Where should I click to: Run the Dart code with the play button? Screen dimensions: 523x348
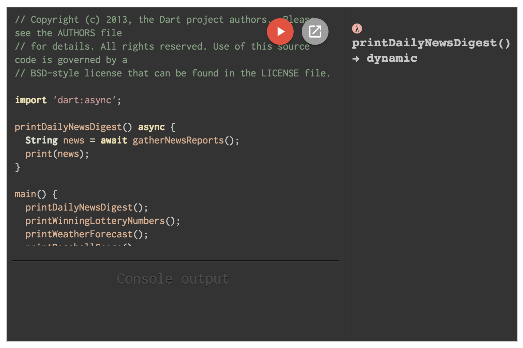(280, 31)
